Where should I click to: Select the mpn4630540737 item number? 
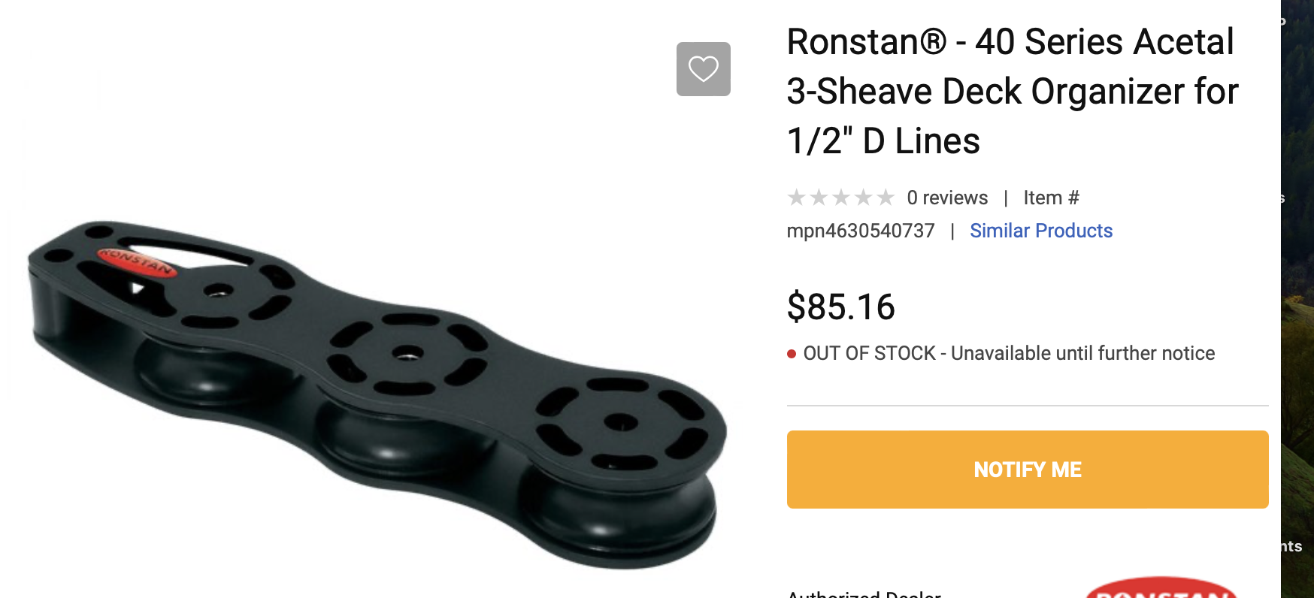pos(861,231)
